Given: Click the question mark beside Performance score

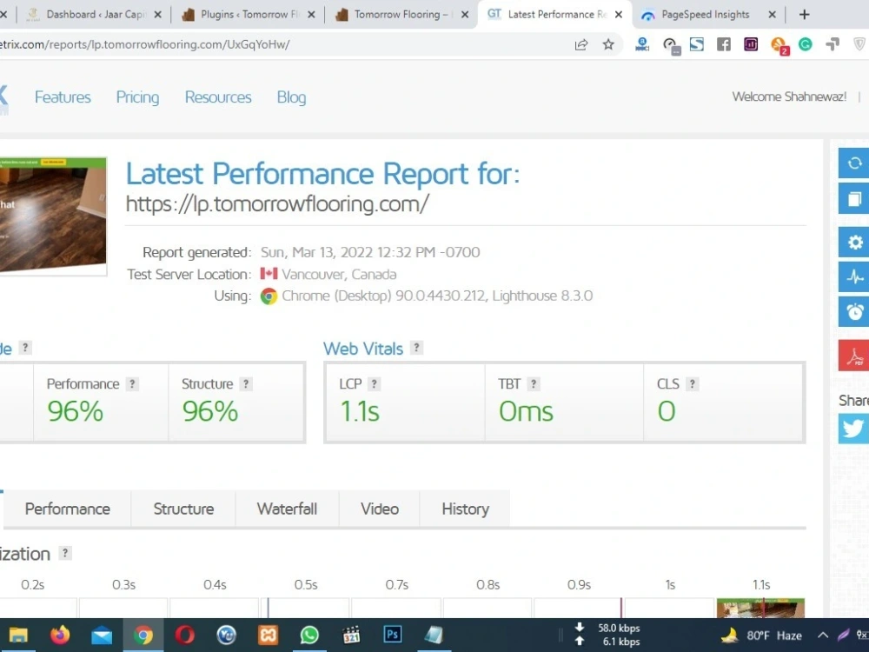Looking at the screenshot, I should coord(132,383).
